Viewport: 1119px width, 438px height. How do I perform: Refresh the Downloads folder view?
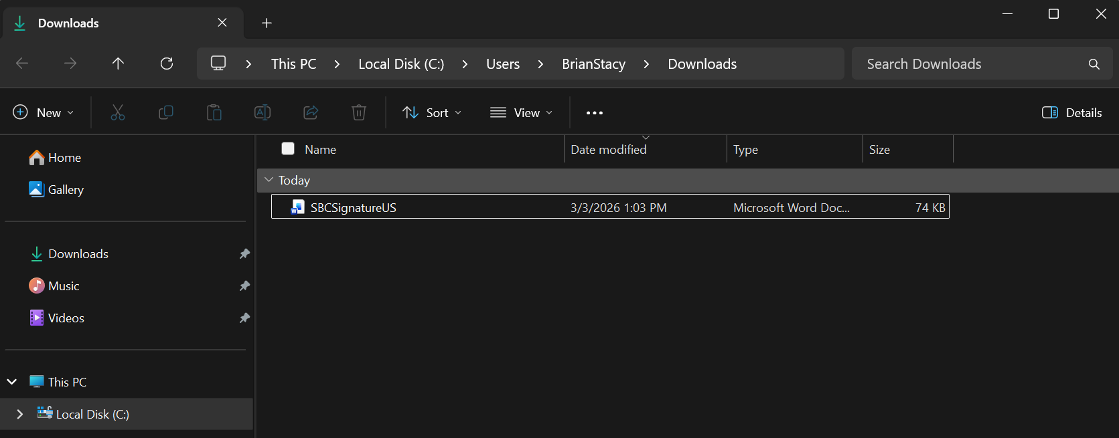tap(167, 64)
